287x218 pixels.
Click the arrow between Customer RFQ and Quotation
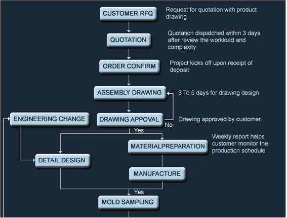click(x=129, y=27)
